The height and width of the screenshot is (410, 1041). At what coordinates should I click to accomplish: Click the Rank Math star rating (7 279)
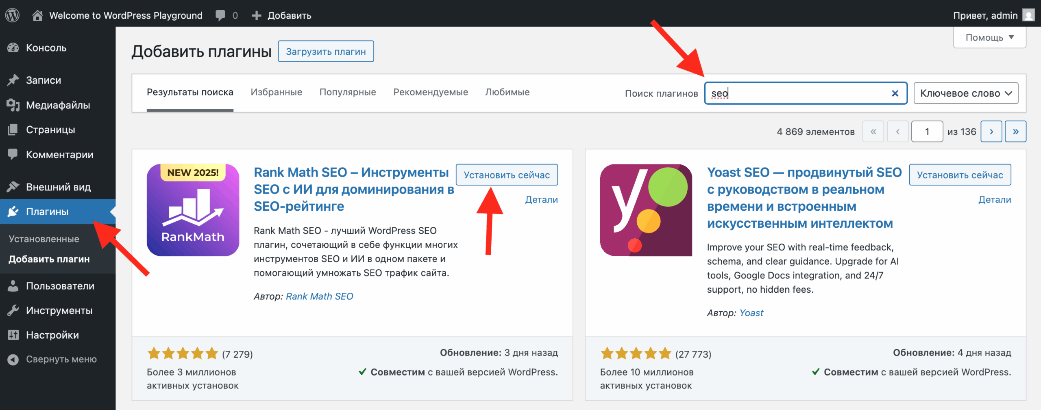pyautogui.click(x=200, y=354)
